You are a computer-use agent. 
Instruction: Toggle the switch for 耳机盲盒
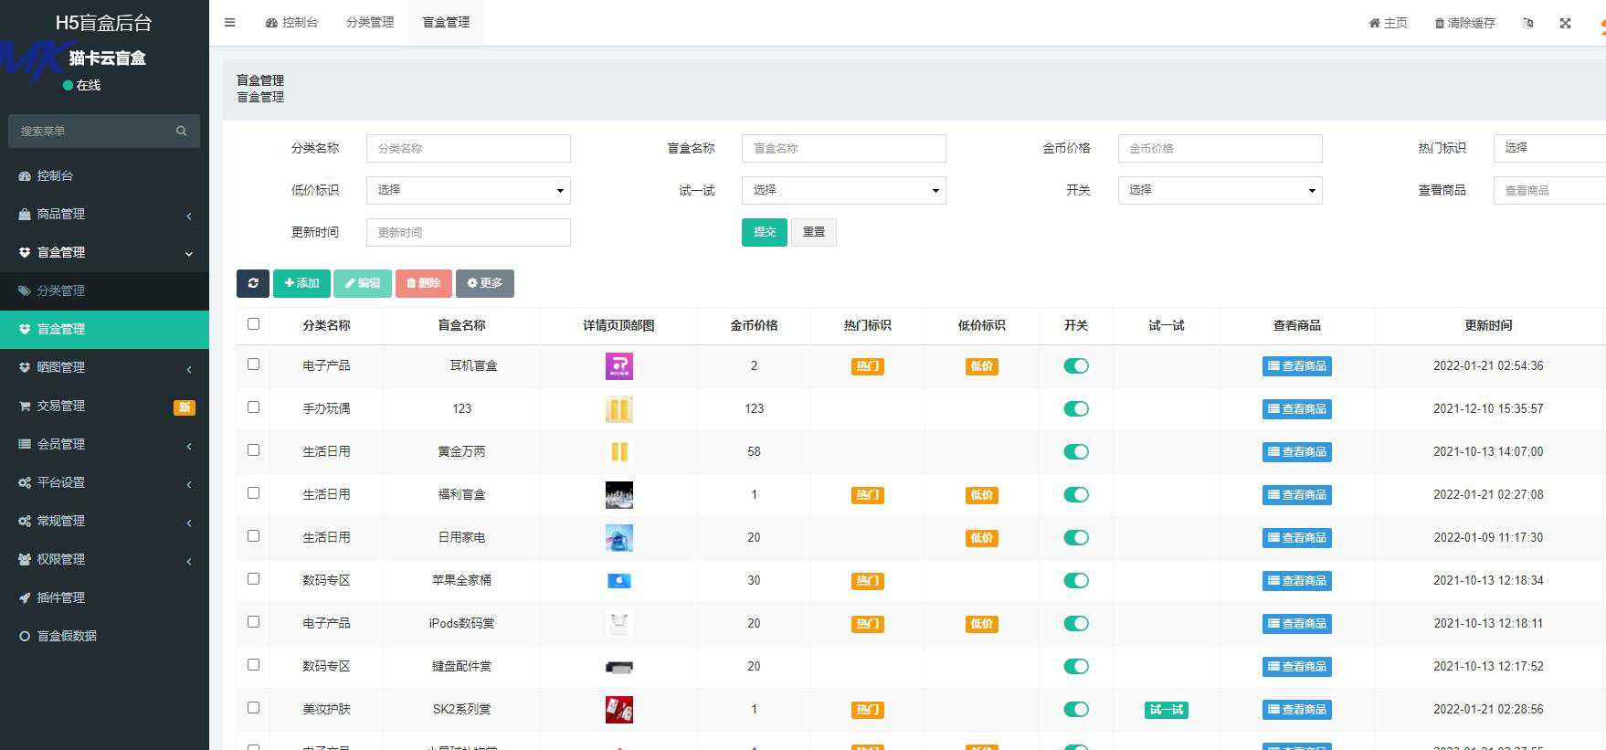[1076, 366]
